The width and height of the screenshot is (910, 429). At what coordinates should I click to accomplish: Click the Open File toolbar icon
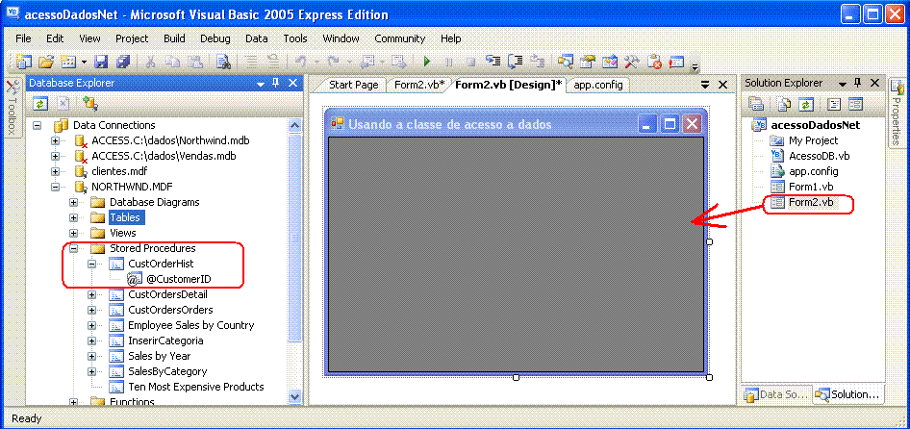(x=46, y=62)
